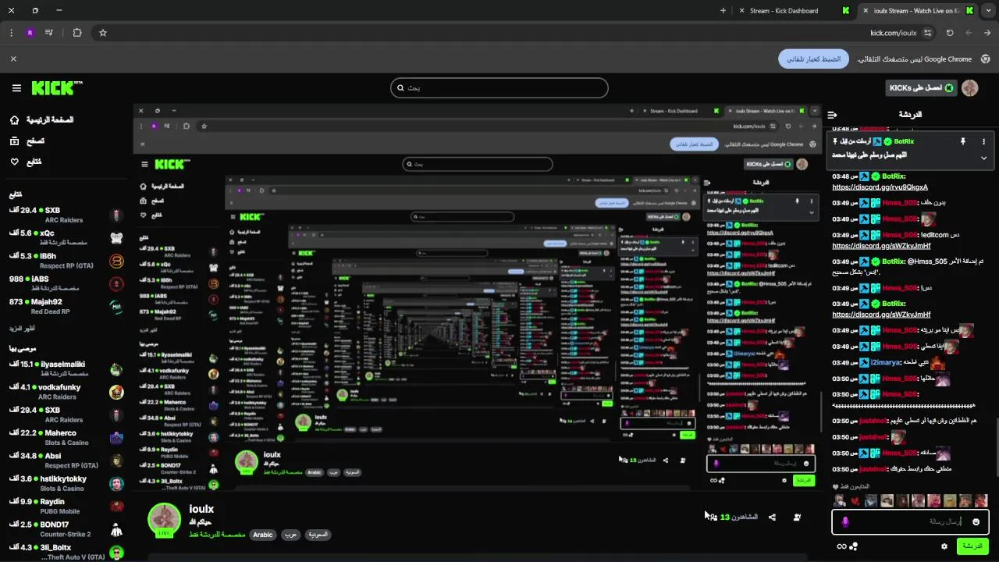
Task: Reload the page
Action: pyautogui.click(x=950, y=33)
